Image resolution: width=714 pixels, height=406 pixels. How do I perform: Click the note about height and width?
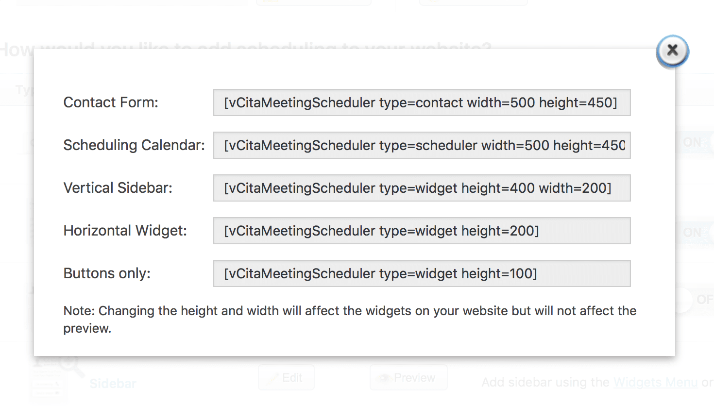pyautogui.click(x=350, y=319)
